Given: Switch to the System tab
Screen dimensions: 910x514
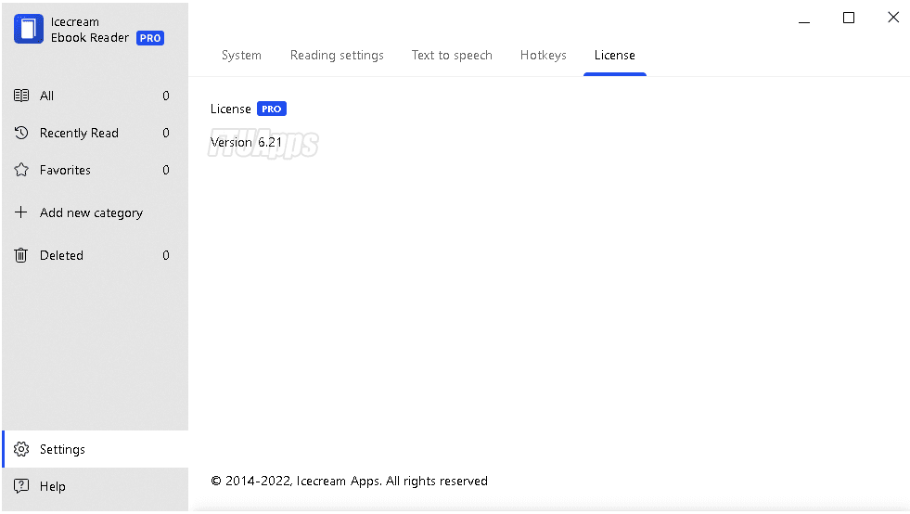Looking at the screenshot, I should coord(241,55).
